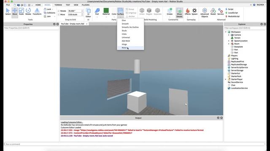
Task: Insert a LocalScript
Action: (x=232, y=13)
